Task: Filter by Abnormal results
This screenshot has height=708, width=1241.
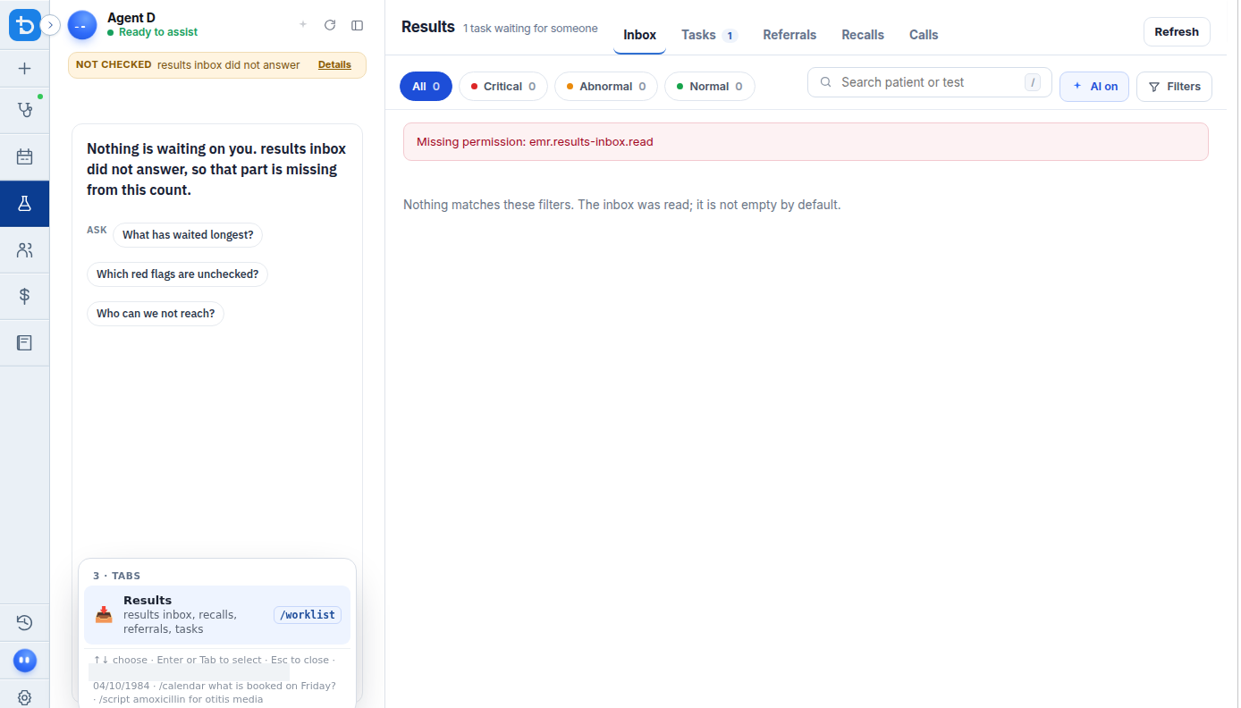Action: [606, 87]
